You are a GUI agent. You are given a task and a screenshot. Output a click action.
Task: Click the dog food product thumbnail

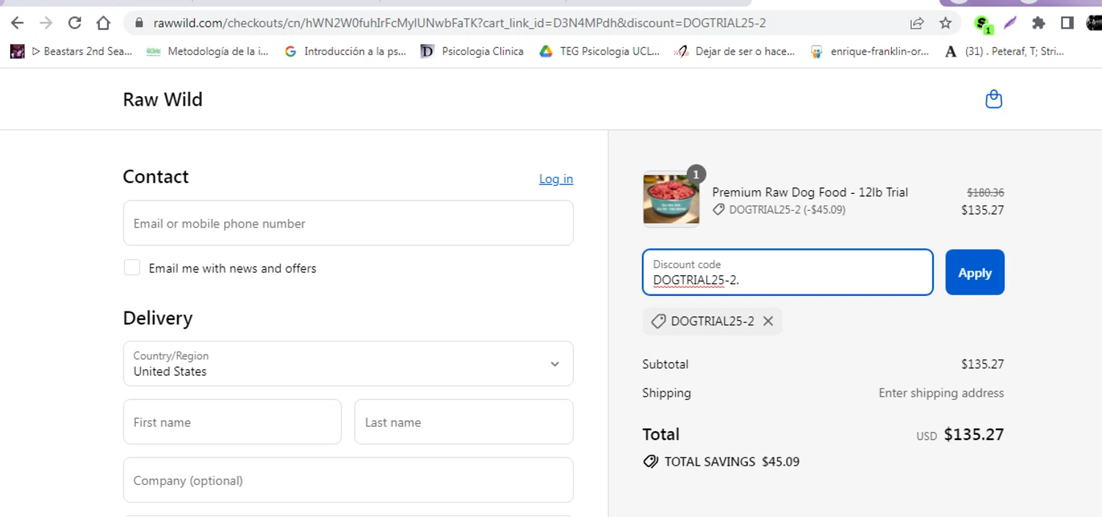pos(671,199)
